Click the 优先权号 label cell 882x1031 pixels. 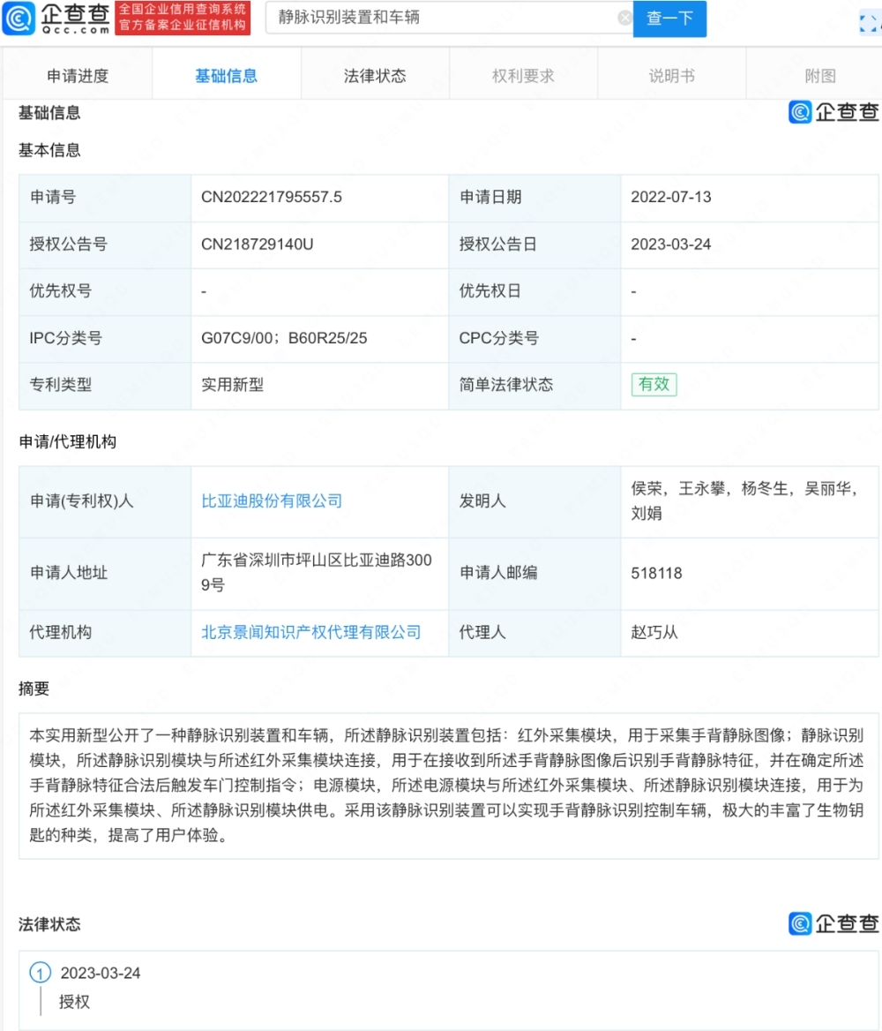coord(105,291)
